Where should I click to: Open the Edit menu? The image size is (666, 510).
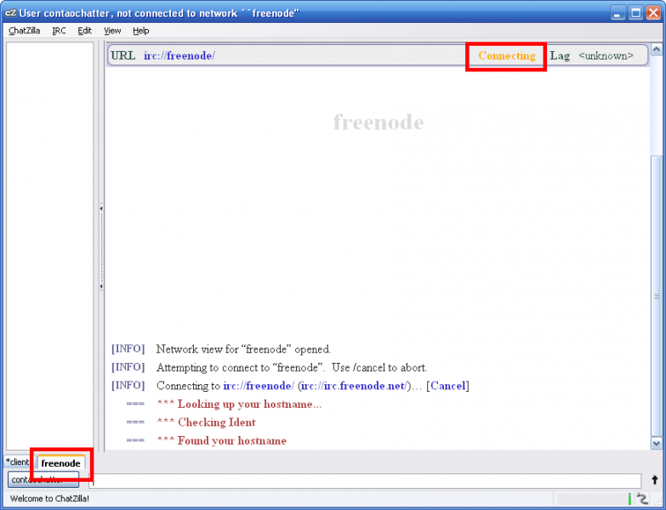click(x=84, y=31)
